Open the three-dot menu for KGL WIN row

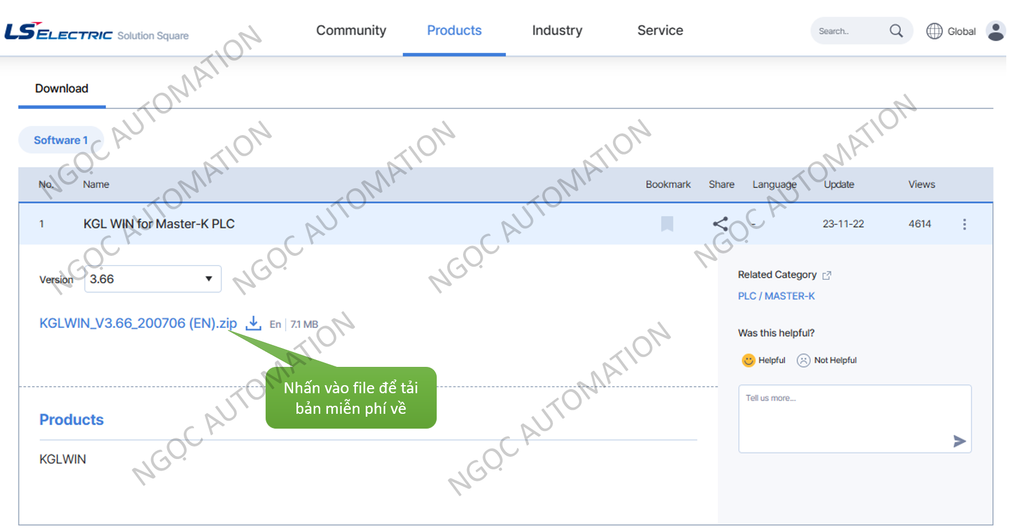pyautogui.click(x=964, y=224)
